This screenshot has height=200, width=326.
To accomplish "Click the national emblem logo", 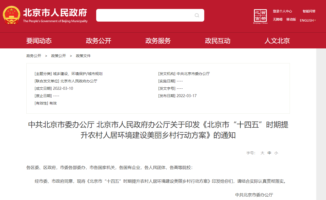I will [x=11, y=15].
